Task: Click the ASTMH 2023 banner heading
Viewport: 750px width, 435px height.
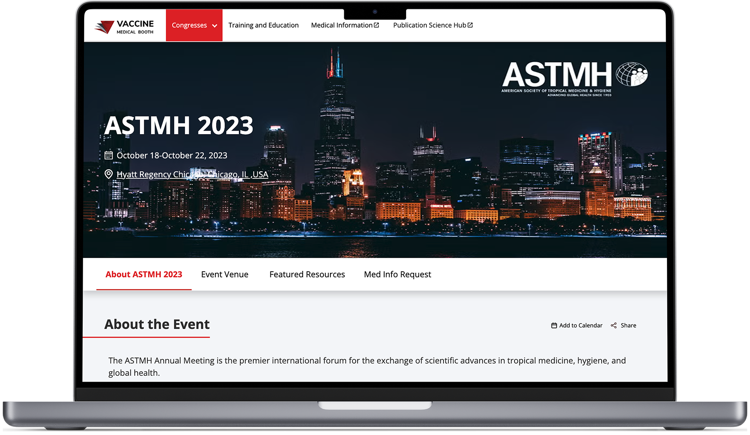Action: 179,125
